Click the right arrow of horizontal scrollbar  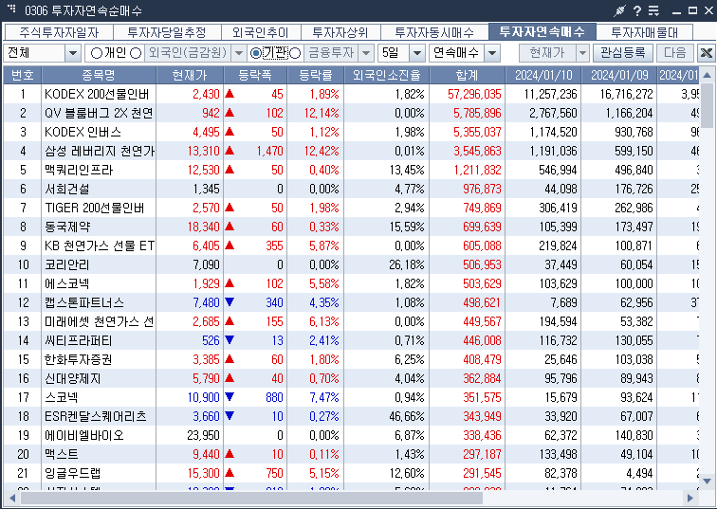[690, 498]
